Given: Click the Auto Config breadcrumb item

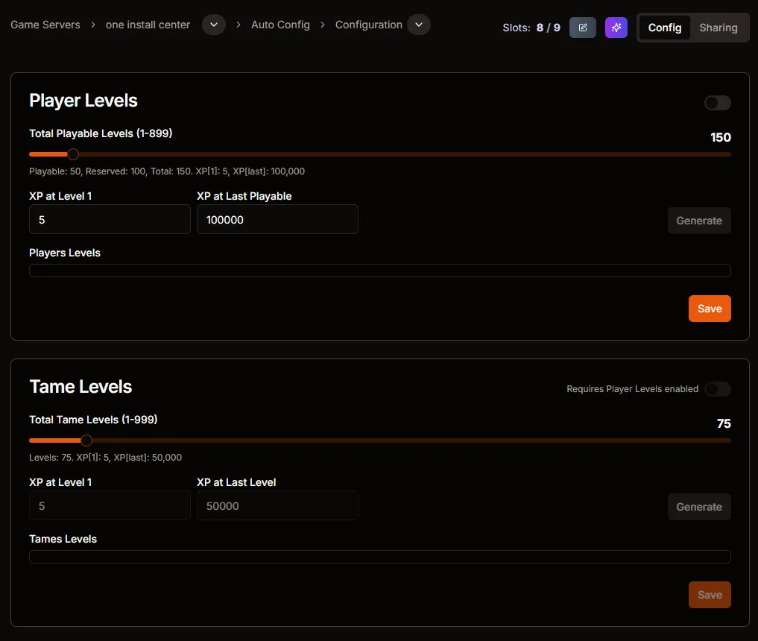Looking at the screenshot, I should 280,25.
